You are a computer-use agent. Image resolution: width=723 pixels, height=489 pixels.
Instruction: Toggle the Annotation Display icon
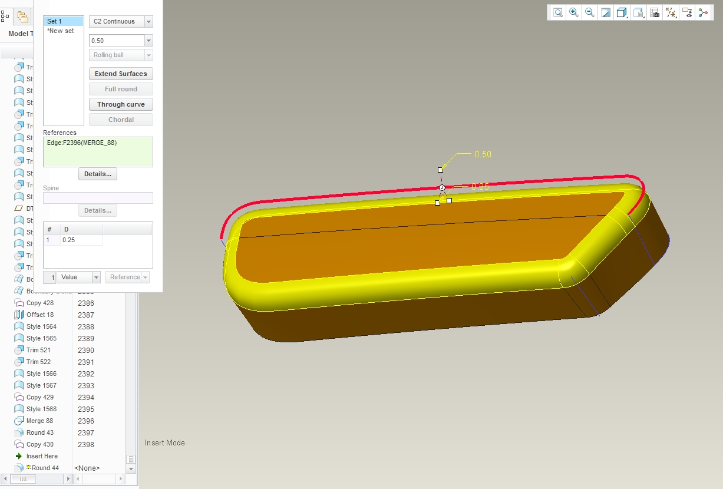click(686, 12)
